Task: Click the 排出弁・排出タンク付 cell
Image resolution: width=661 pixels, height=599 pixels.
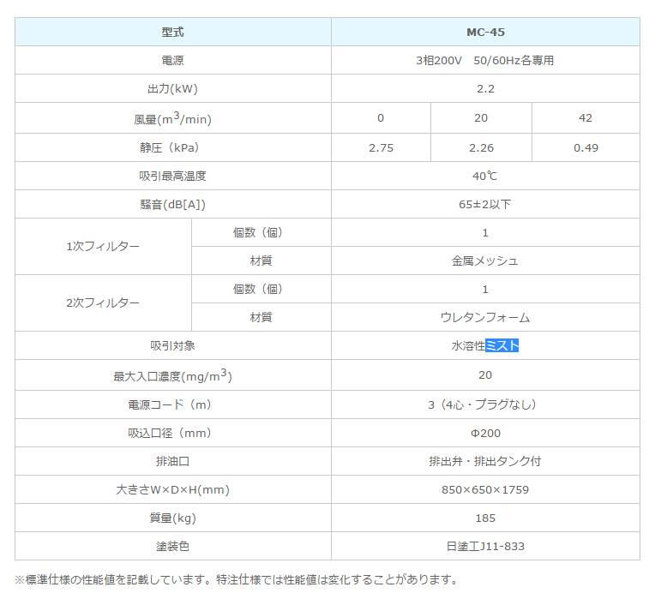Action: (x=485, y=461)
